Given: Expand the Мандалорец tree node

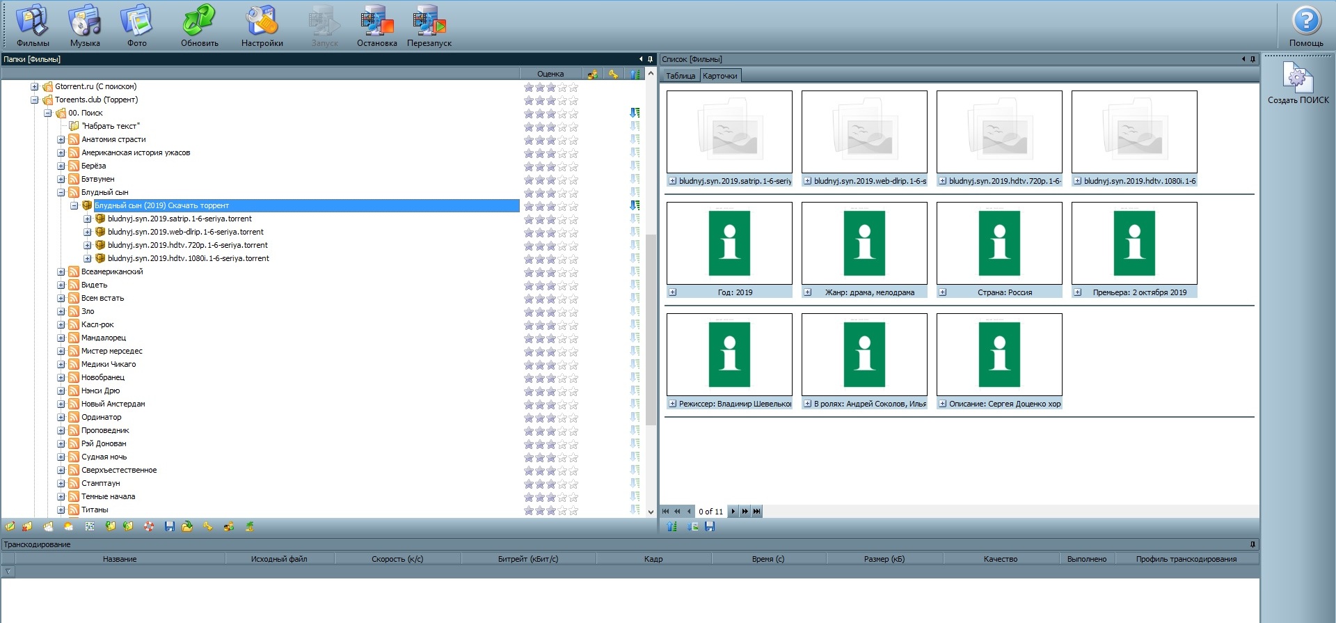Looking at the screenshot, I should click(x=61, y=338).
